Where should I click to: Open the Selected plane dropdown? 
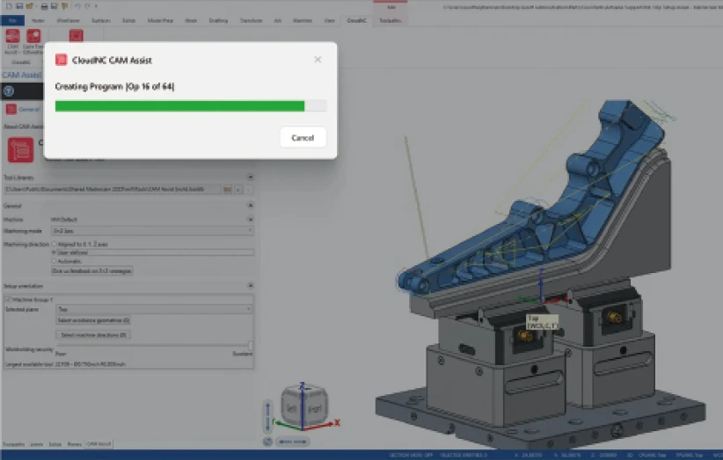[154, 310]
